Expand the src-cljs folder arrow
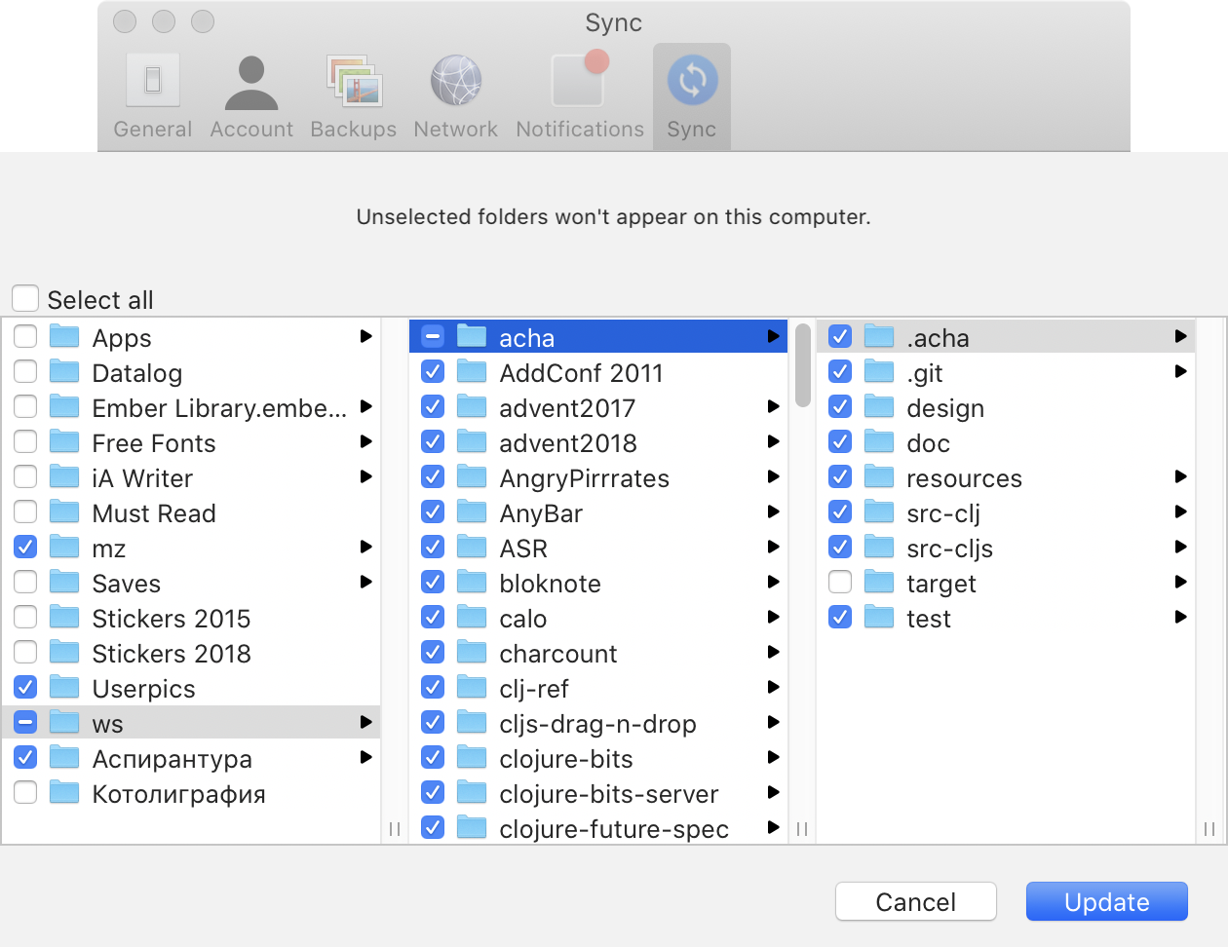The image size is (1228, 947). (x=1181, y=548)
